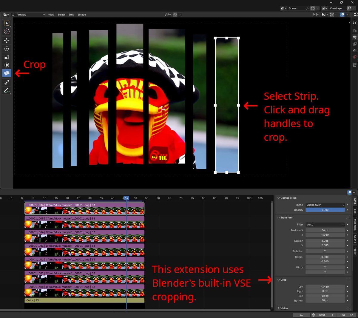Open the Strip menu
Image resolution: width=358 pixels, height=318 pixels.
71,15
